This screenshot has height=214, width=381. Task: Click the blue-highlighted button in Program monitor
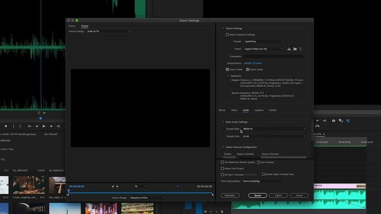tap(348, 121)
